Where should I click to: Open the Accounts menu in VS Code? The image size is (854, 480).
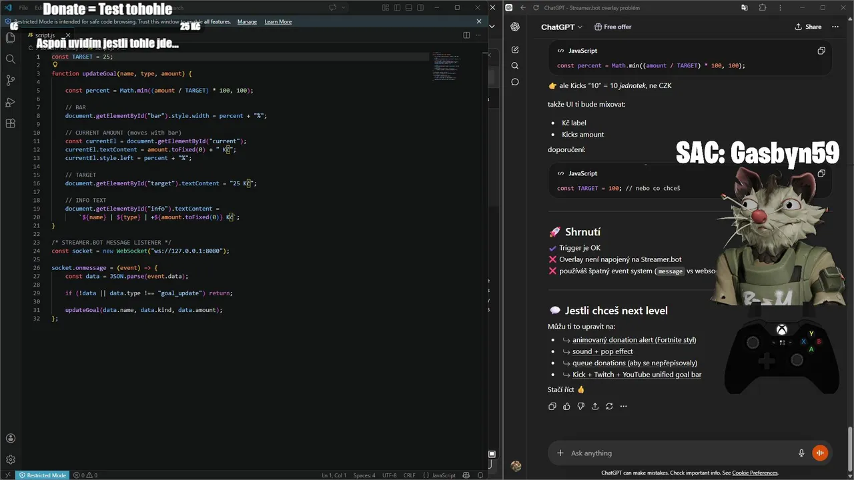tap(10, 439)
